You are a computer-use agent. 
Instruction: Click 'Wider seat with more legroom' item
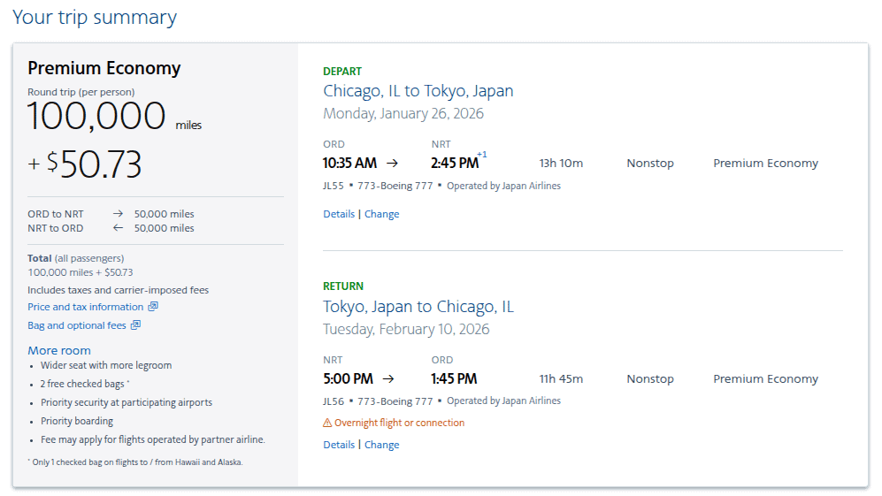coord(106,365)
